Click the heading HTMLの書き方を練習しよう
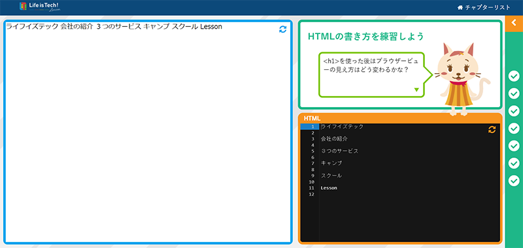Screen dimensions: 523x248 click(x=366, y=37)
